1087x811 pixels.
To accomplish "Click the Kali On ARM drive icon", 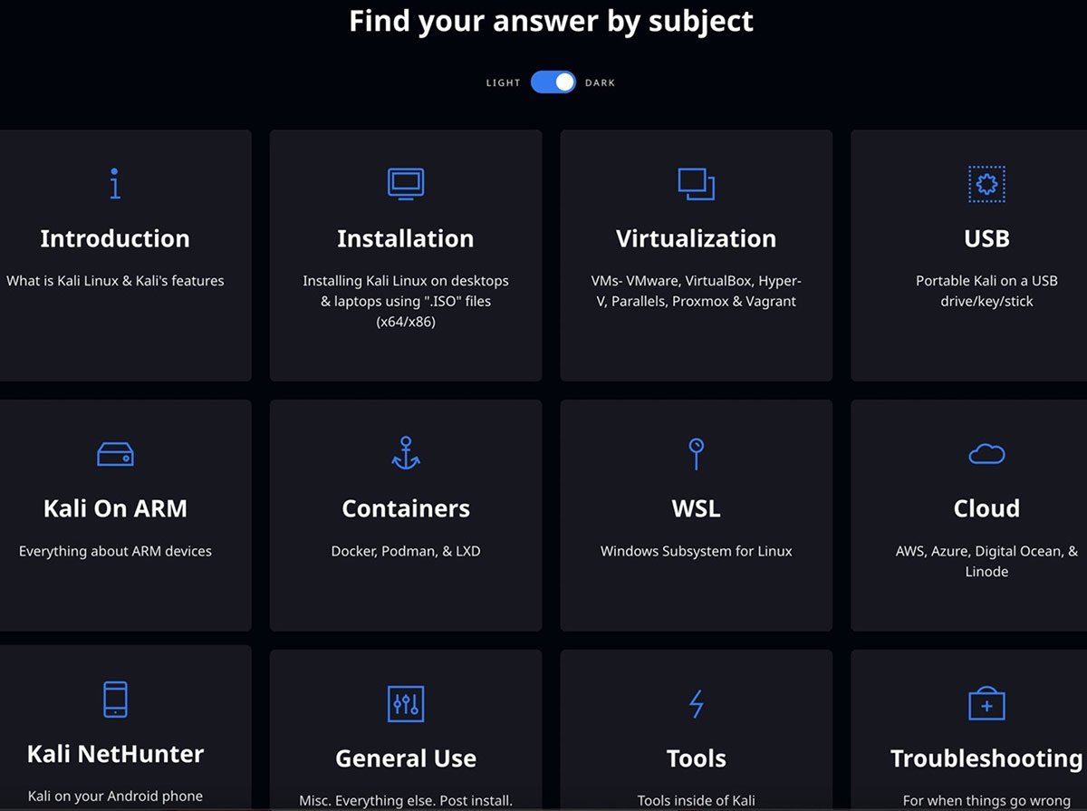I will point(115,454).
